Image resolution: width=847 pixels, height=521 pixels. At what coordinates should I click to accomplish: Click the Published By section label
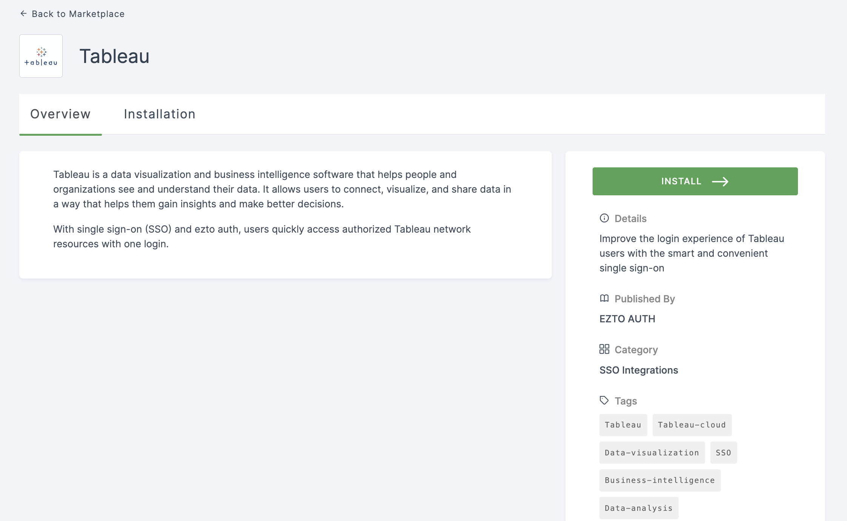[645, 299]
